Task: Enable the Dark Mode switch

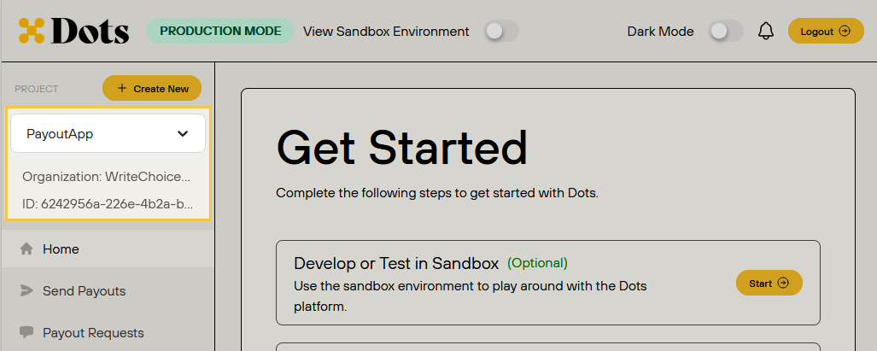Action: pos(726,32)
